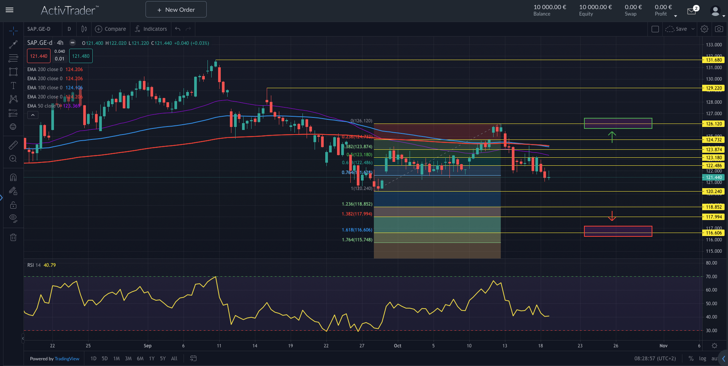Toggle lock all drawing tools
The image size is (728, 366).
pos(13,205)
